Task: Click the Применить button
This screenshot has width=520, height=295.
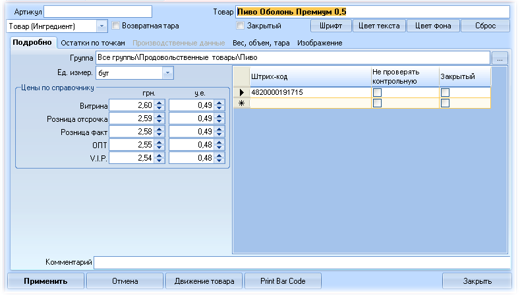Action: (45, 281)
